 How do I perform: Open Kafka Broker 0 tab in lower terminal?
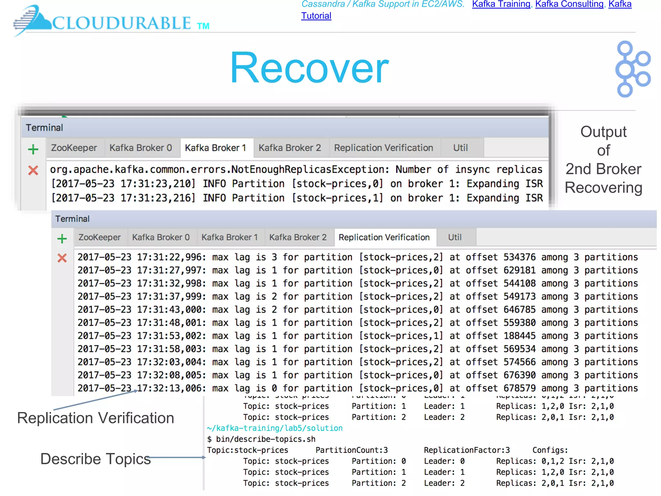[x=161, y=237]
